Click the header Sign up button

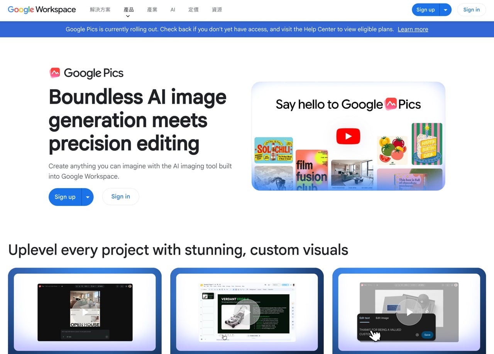coord(426,10)
